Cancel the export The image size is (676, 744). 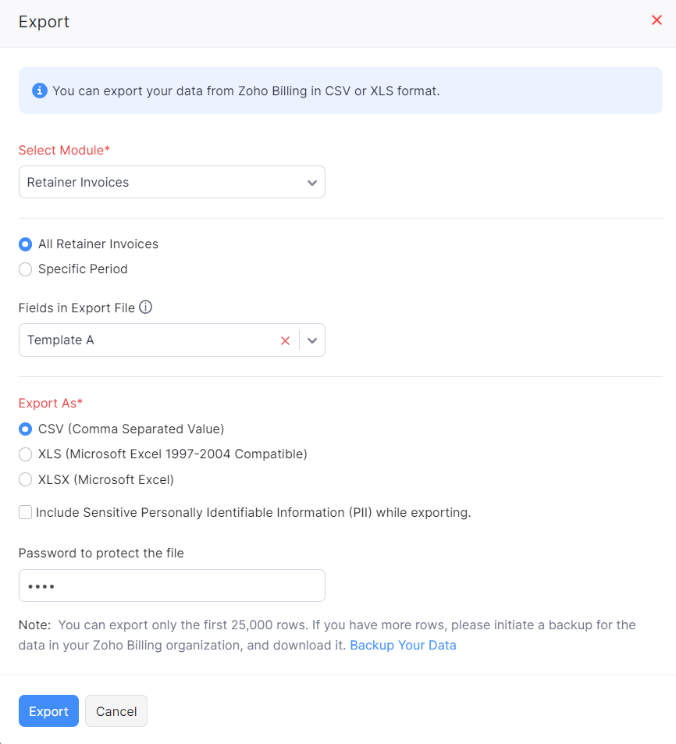116,710
